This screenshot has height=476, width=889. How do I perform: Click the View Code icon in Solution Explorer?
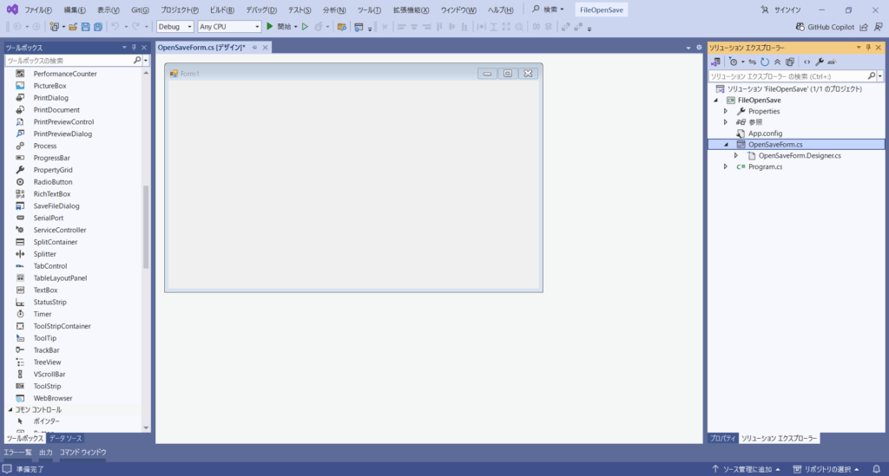pos(807,62)
